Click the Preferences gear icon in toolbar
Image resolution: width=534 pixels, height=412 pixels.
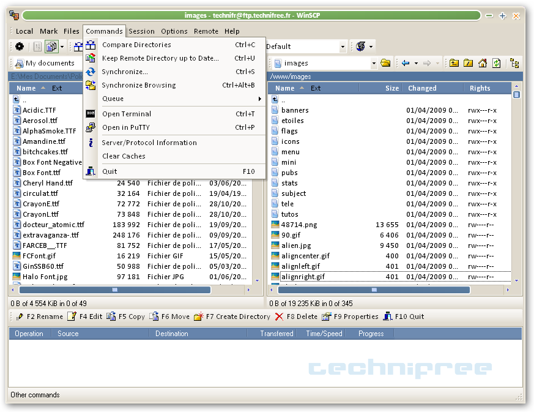pos(20,47)
